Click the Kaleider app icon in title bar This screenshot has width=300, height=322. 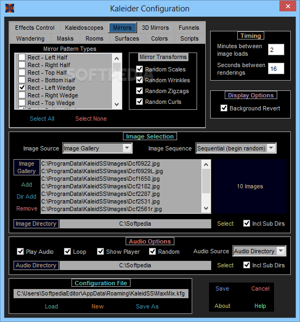point(10,8)
